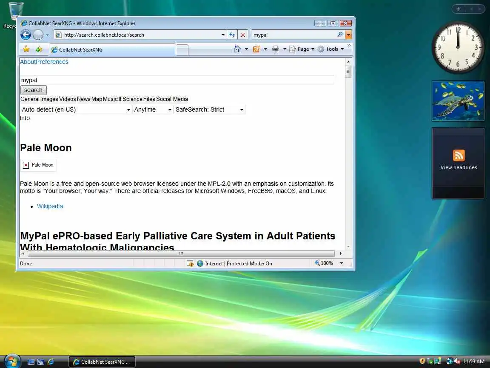Click Add to Favorites star-plus icon
The height and width of the screenshot is (368, 490).
[39, 49]
